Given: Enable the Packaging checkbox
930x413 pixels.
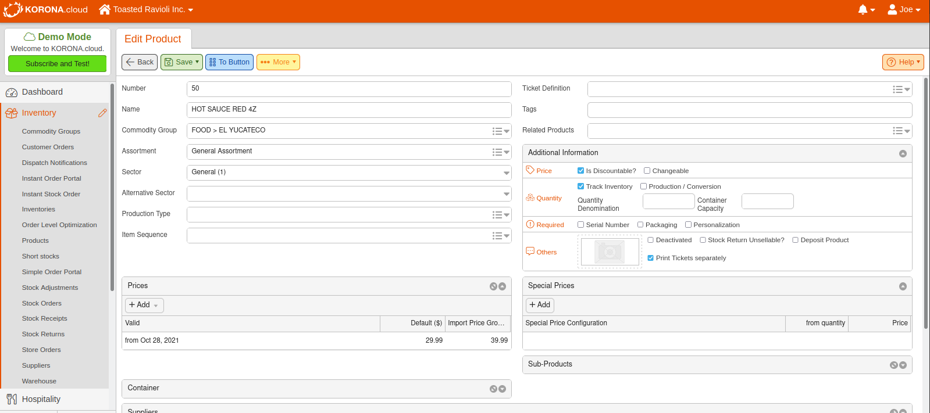Looking at the screenshot, I should (640, 225).
